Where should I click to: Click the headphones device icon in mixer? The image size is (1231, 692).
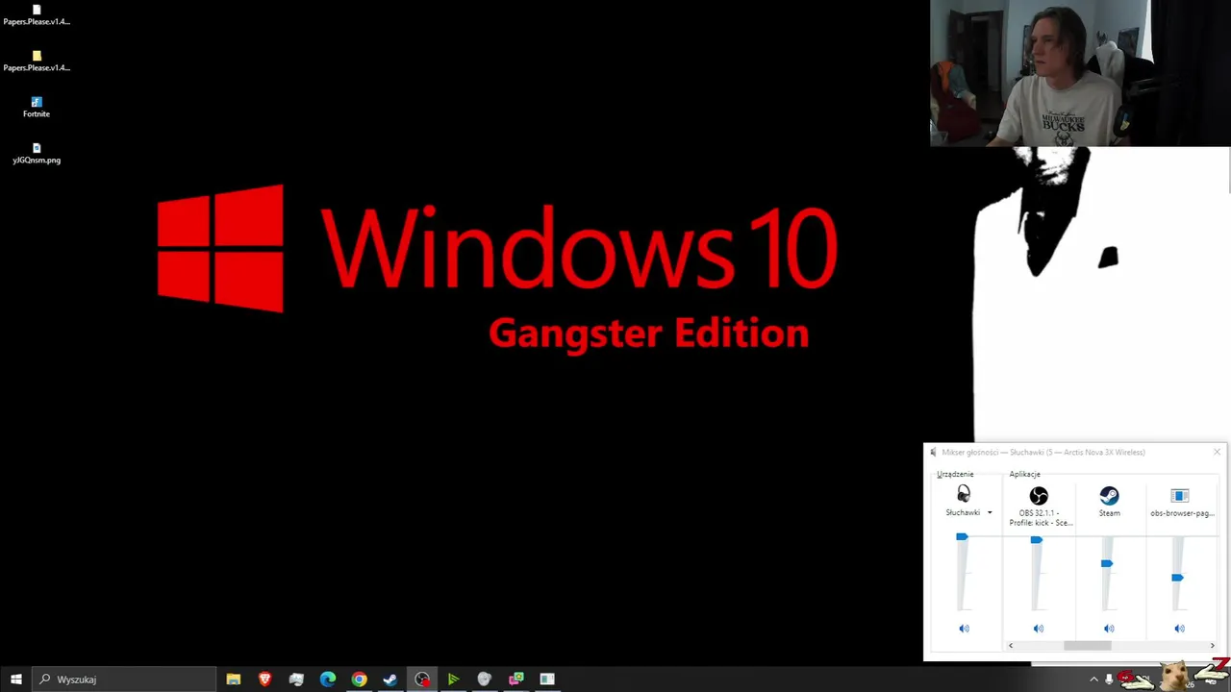964,495
